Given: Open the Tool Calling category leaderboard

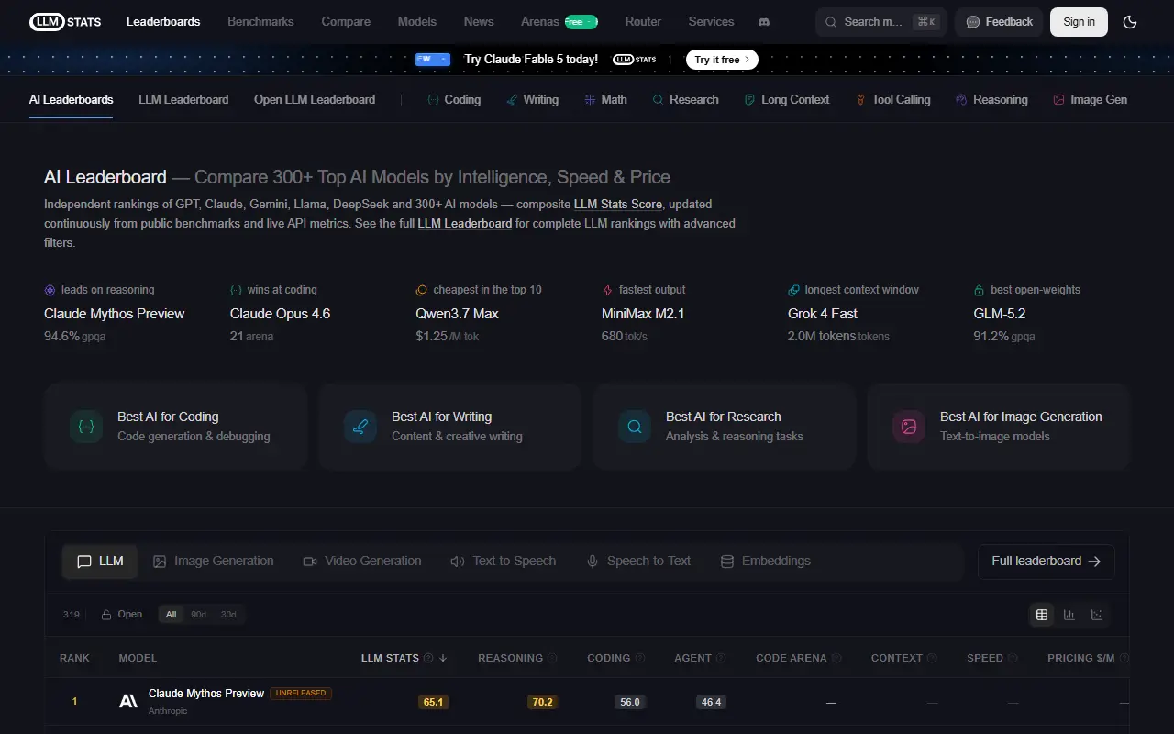Looking at the screenshot, I should click(892, 99).
